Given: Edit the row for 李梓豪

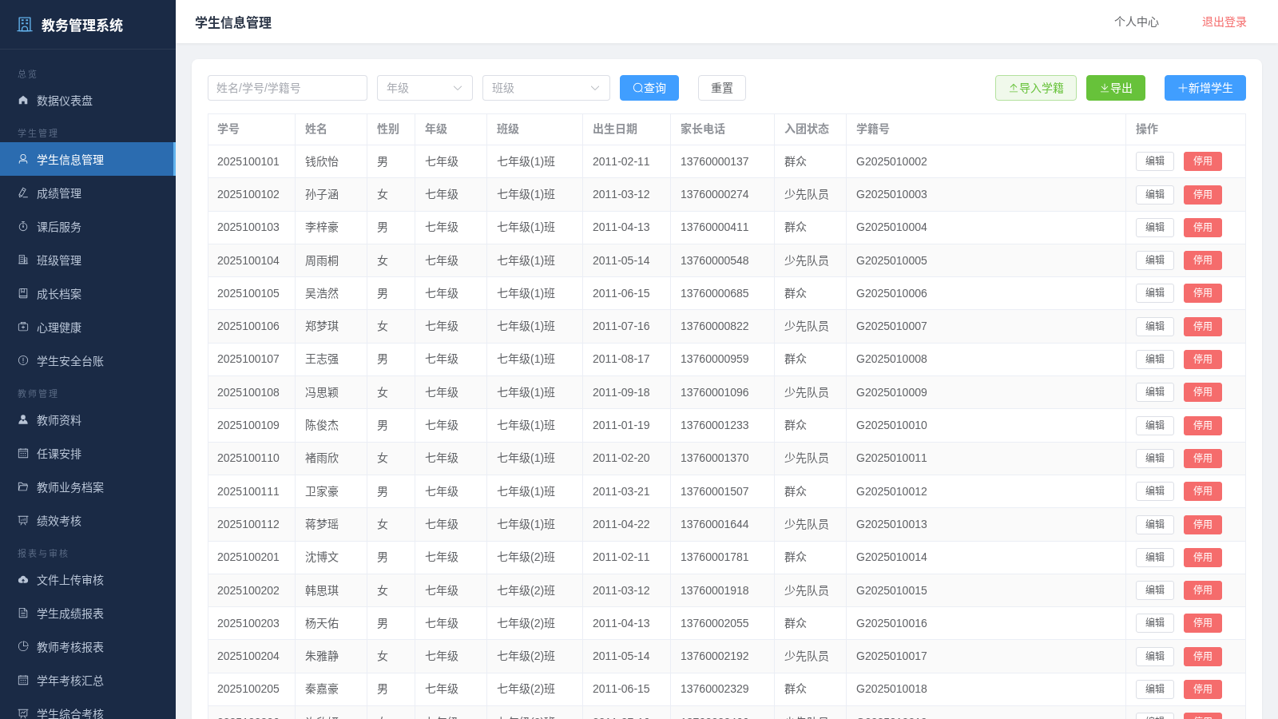Looking at the screenshot, I should pos(1155,227).
